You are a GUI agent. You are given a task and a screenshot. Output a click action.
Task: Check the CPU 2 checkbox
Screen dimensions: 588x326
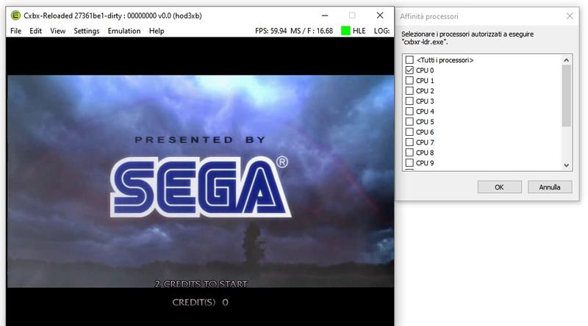409,91
